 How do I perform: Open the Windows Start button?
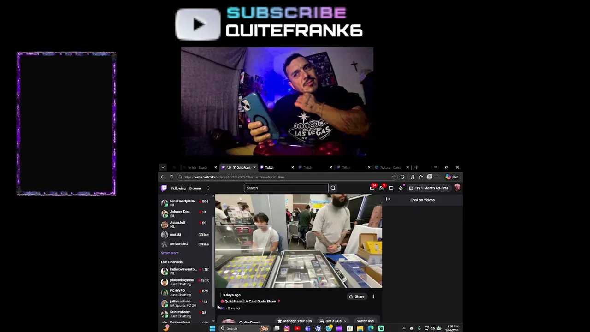coord(212,328)
